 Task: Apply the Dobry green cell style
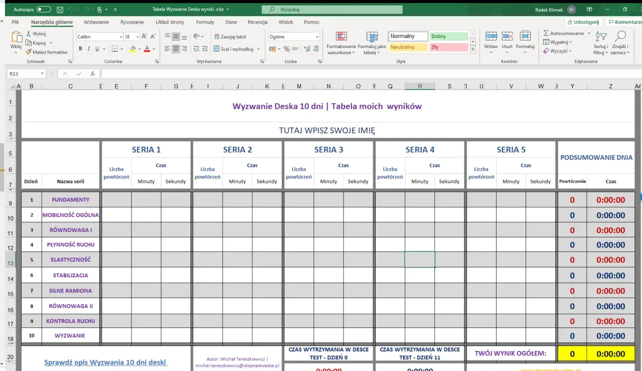click(x=449, y=36)
